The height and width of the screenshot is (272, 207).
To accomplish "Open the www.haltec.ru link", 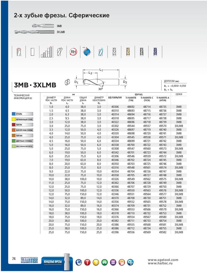I will [x=160, y=263].
